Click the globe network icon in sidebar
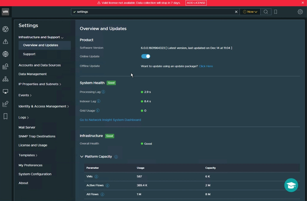The image size is (307, 201). [5, 54]
